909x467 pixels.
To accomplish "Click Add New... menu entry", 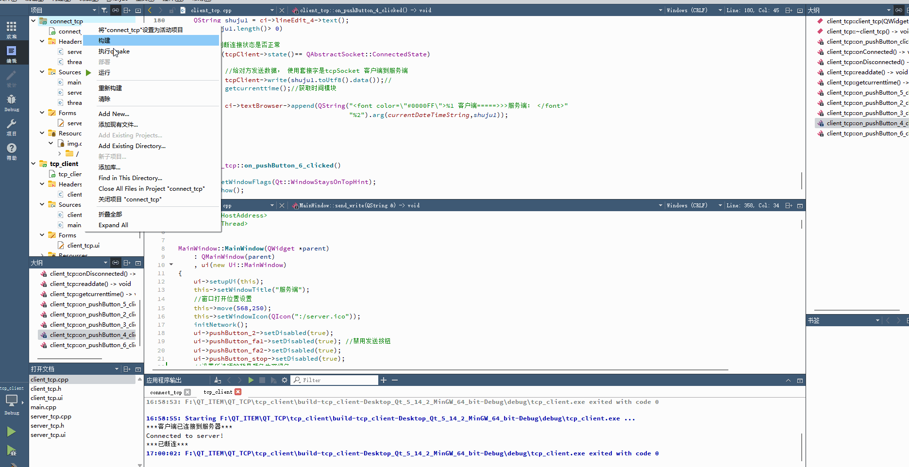I will coord(151,114).
